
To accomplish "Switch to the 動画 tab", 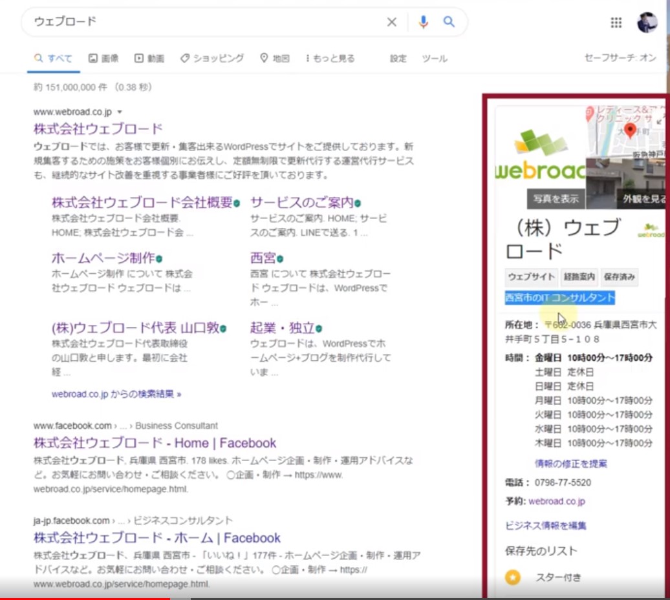I will pyautogui.click(x=149, y=59).
